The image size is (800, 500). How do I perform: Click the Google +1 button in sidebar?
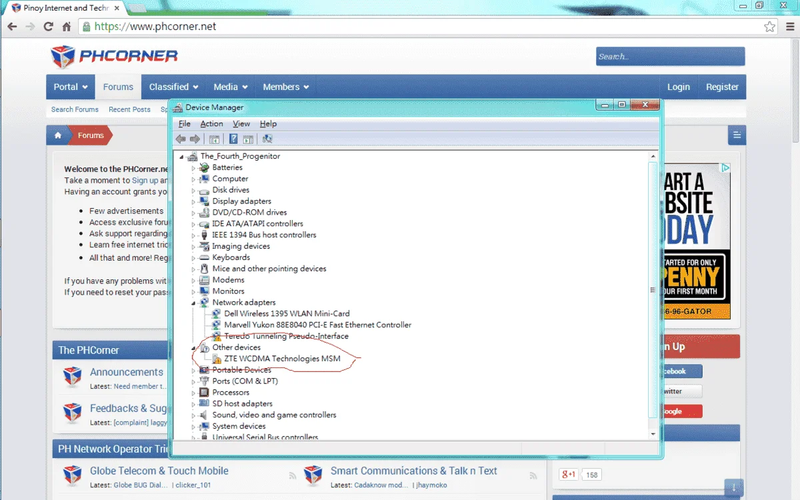point(569,475)
